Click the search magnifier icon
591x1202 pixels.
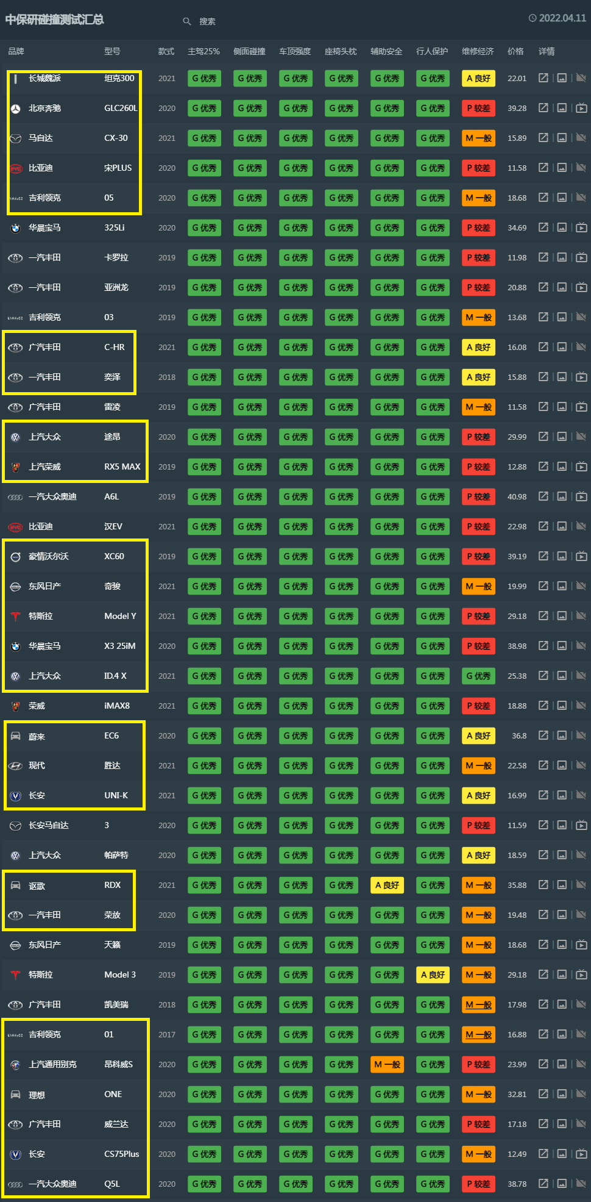187,21
